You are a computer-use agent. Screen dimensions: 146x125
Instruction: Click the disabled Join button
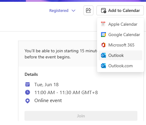coord(81,116)
